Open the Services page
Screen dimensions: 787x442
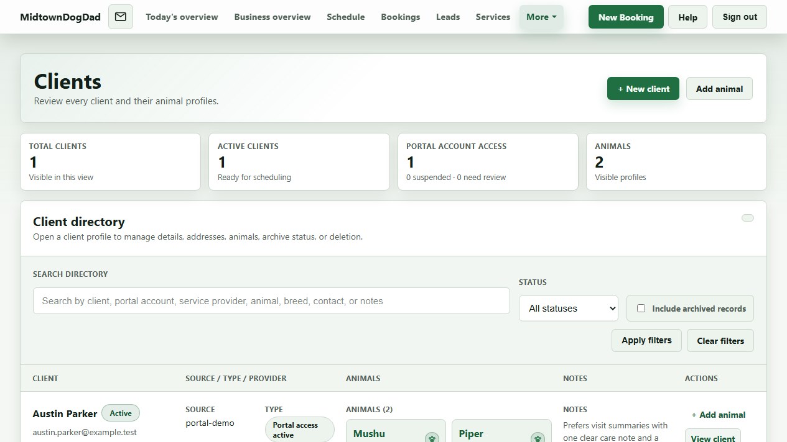[x=493, y=17]
